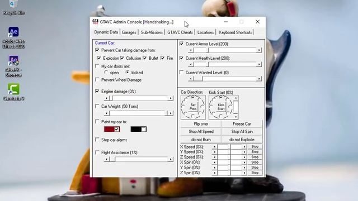358x201 pixels.
Task: Click Stop button for X Speed
Action: (255, 146)
